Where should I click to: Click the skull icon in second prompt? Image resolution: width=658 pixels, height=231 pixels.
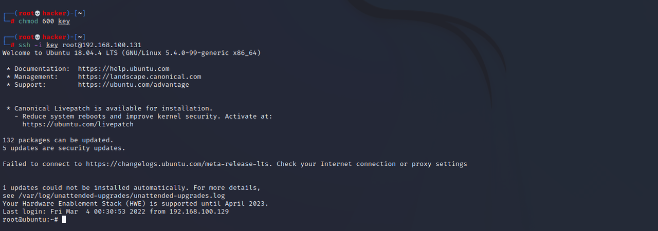(x=38, y=37)
